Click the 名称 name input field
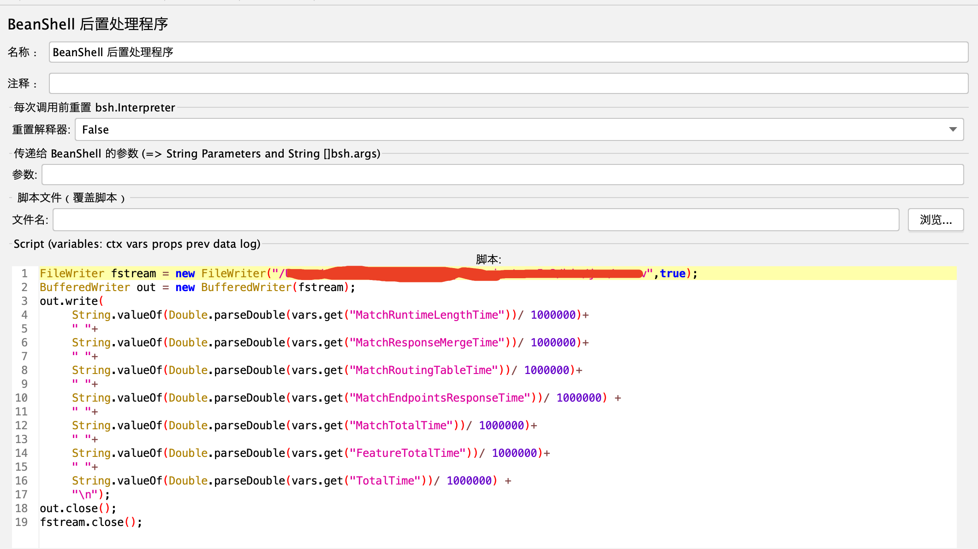 [x=507, y=52]
